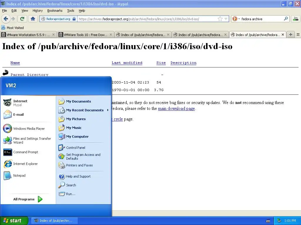The image size is (301, 225).
Task: Open the Help menu in Mypal
Action: [x=82, y=11]
